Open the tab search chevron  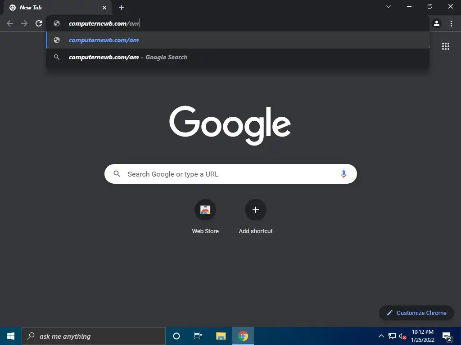pos(389,6)
